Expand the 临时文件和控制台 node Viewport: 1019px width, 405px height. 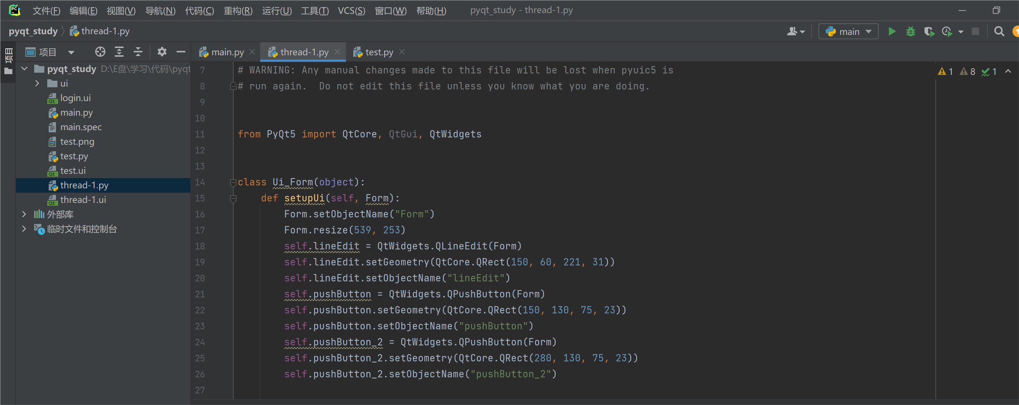24,229
